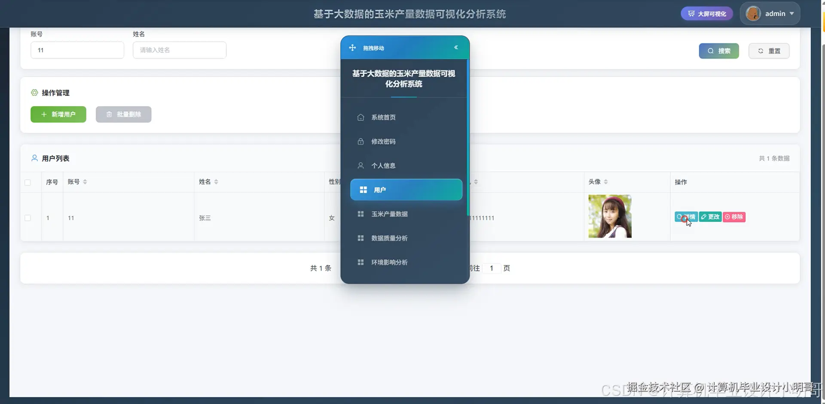Sort the 账号 column with its arrows
The width and height of the screenshot is (825, 404).
pos(85,181)
